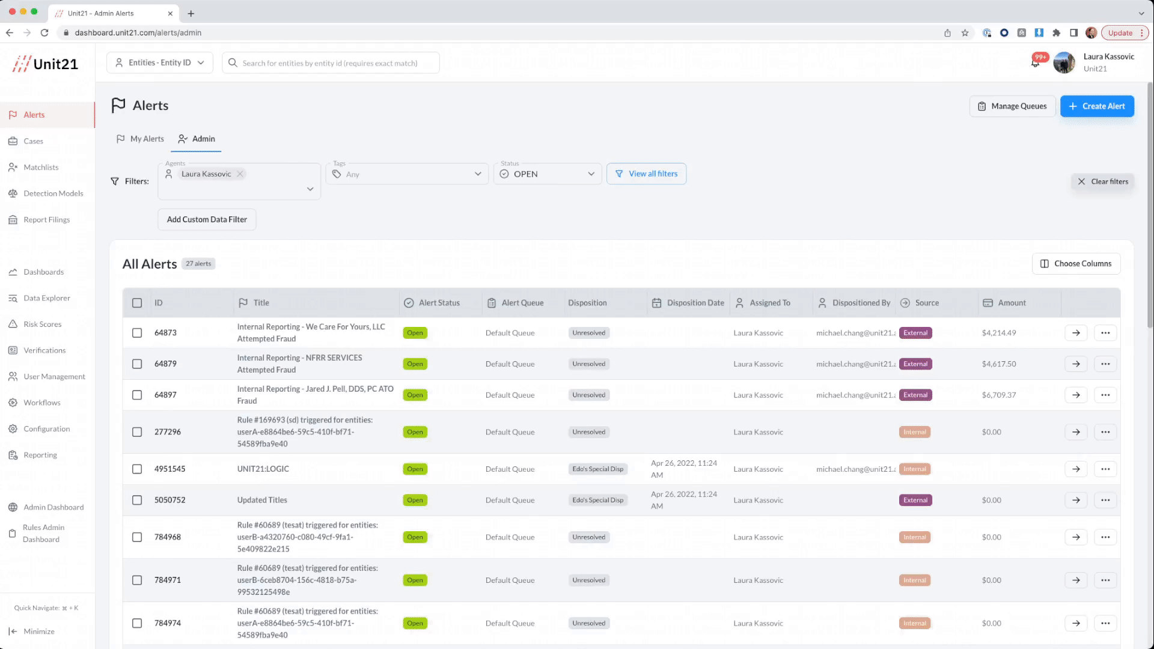Viewport: 1154px width, 649px height.
Task: Select the checkbox for alert 4951545
Action: (137, 469)
